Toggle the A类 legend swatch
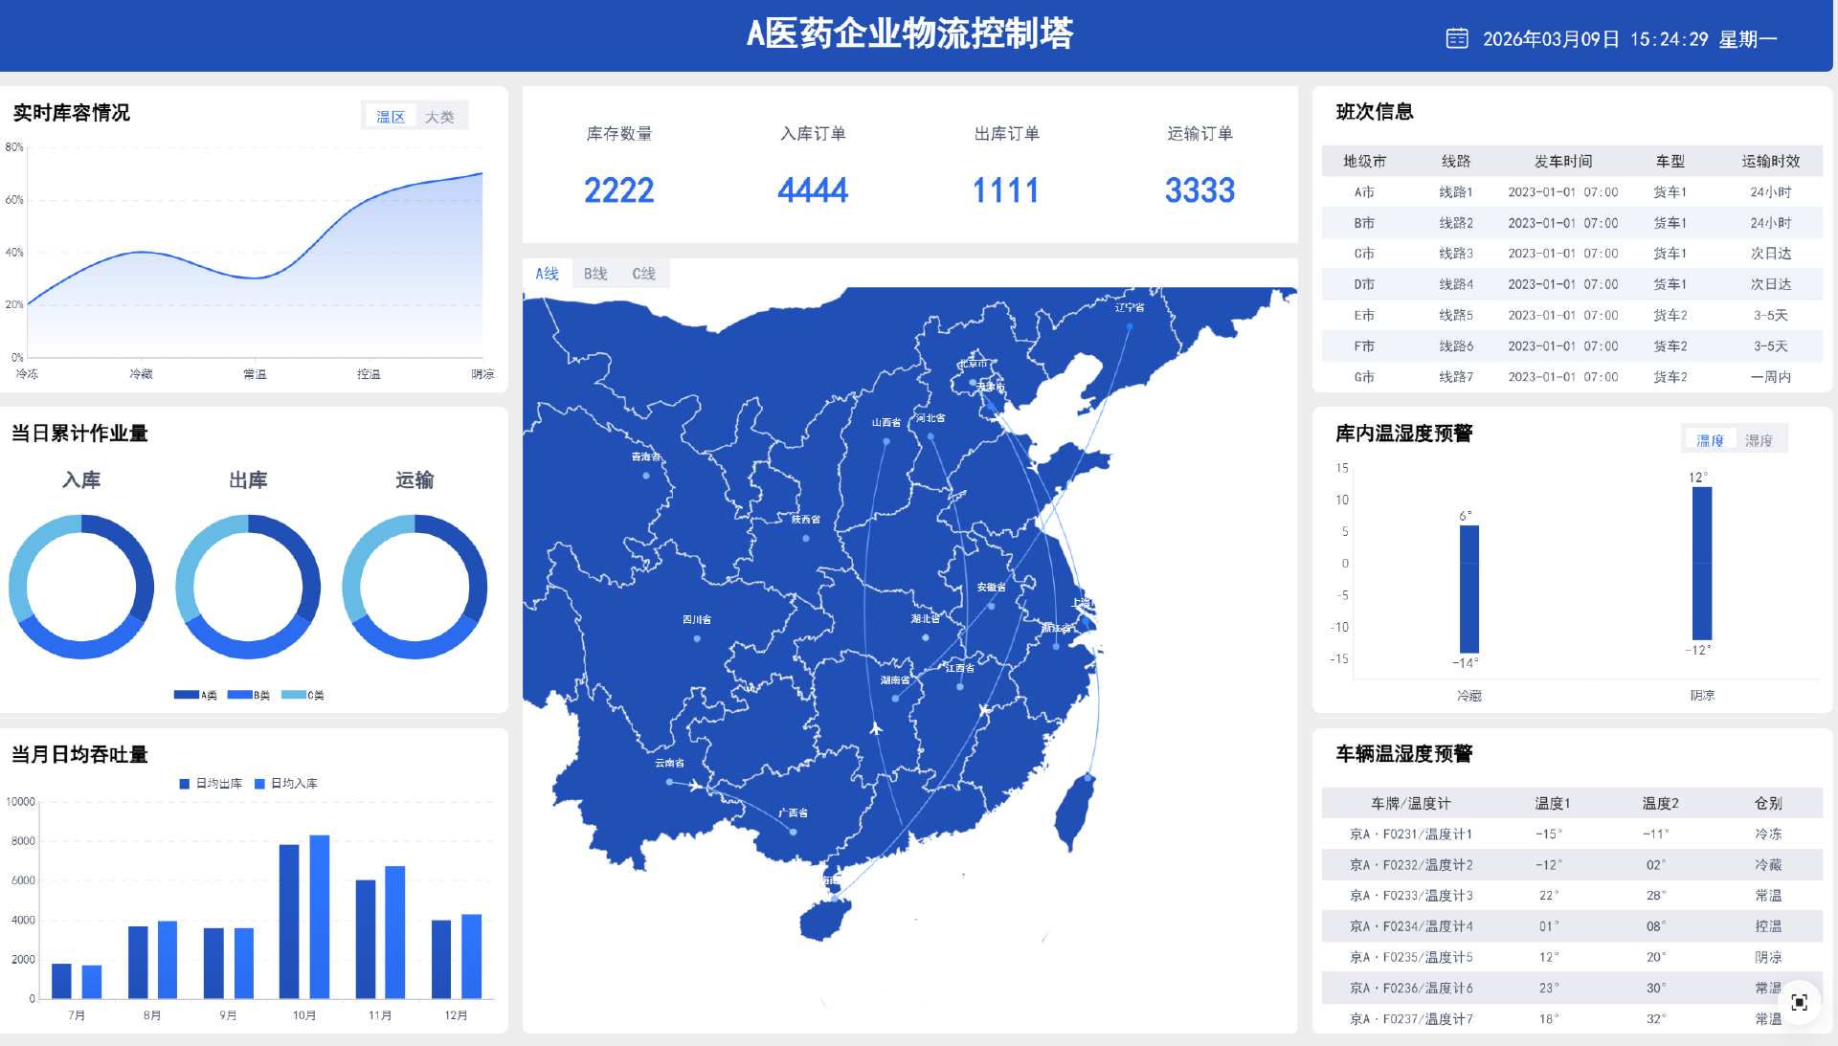 click(186, 695)
